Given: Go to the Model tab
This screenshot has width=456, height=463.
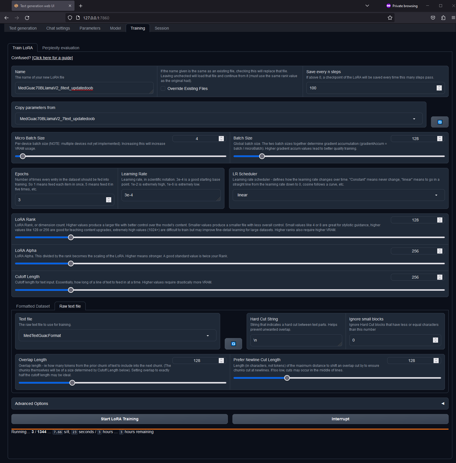Looking at the screenshot, I should [x=115, y=28].
